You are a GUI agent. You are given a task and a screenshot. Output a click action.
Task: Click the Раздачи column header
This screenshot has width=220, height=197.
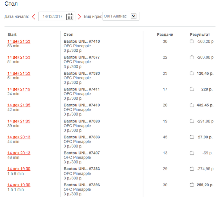165,35
